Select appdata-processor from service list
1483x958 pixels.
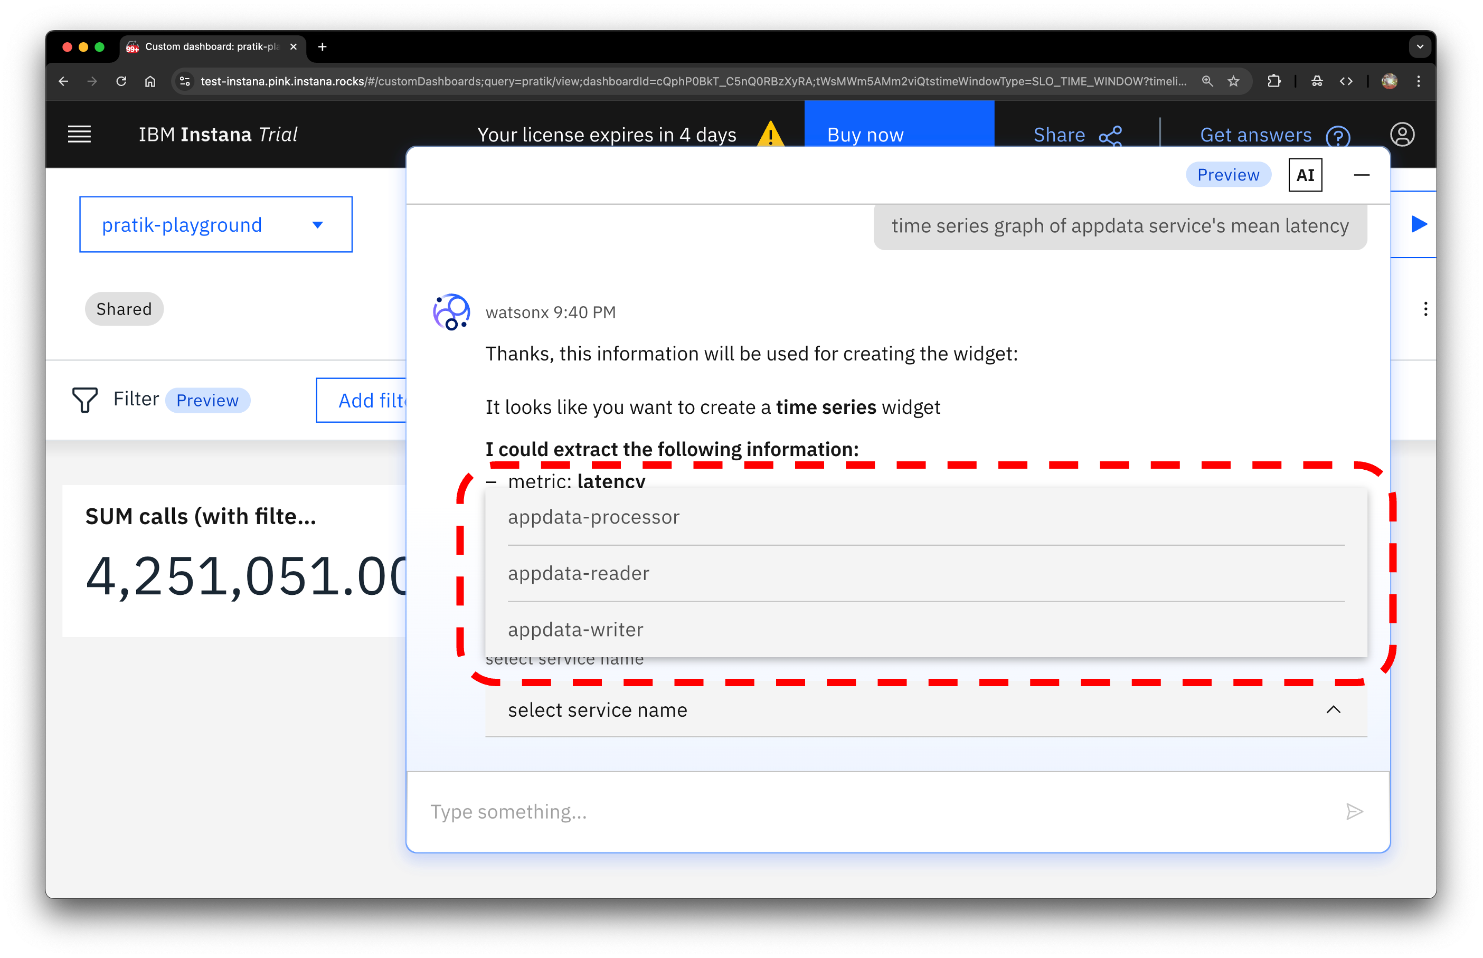click(x=593, y=518)
